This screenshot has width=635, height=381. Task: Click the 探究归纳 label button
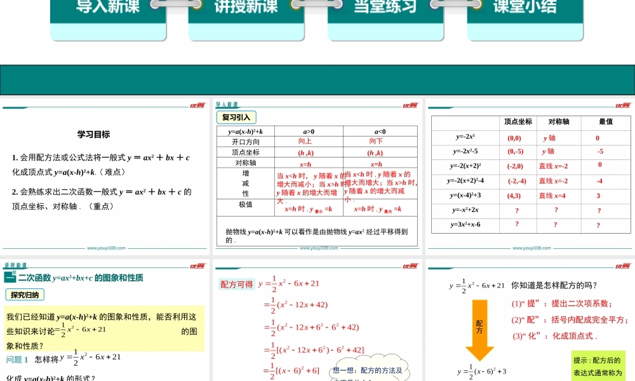[26, 295]
